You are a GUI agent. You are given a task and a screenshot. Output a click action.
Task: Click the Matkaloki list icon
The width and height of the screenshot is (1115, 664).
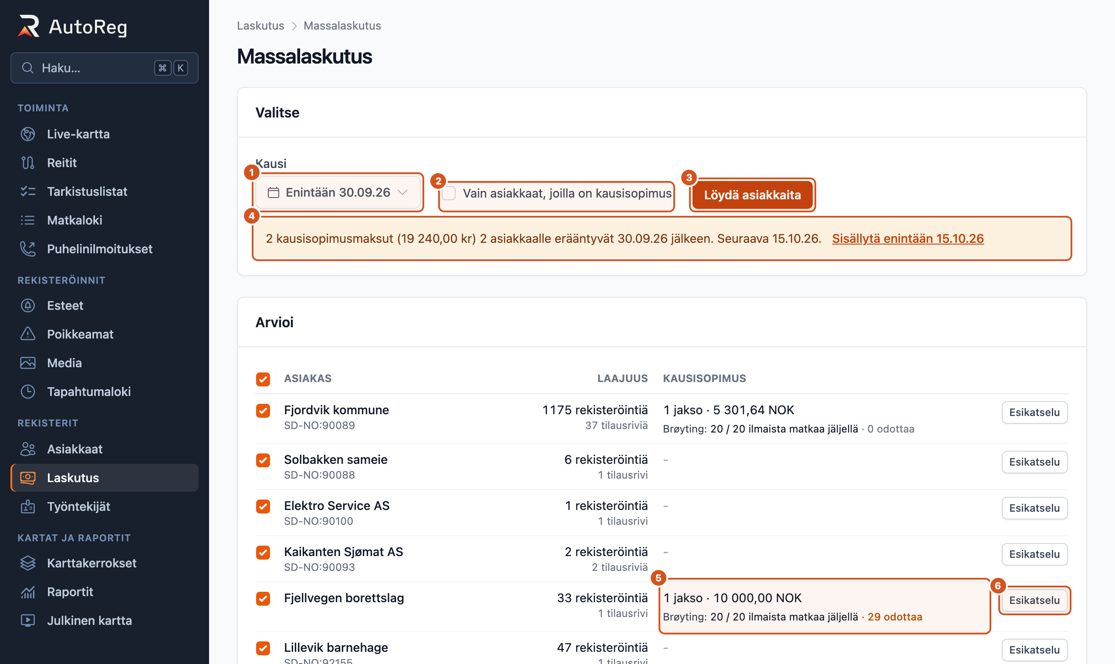(x=28, y=220)
